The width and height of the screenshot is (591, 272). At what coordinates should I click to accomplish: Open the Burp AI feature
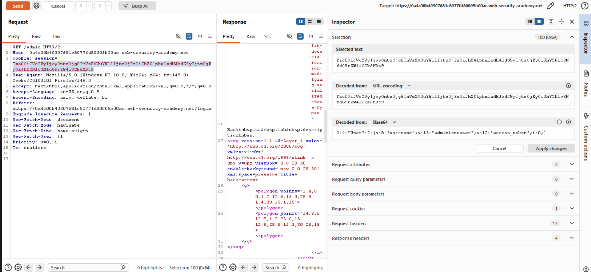point(137,6)
